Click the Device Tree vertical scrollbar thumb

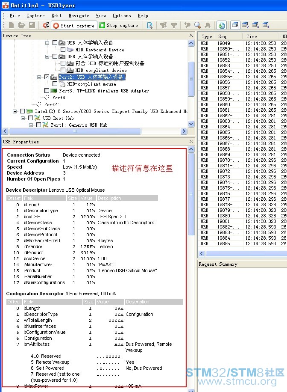pyautogui.click(x=191, y=79)
